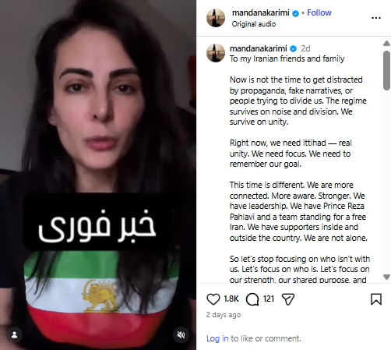Click caption scrollbar up arrow

[386, 44]
